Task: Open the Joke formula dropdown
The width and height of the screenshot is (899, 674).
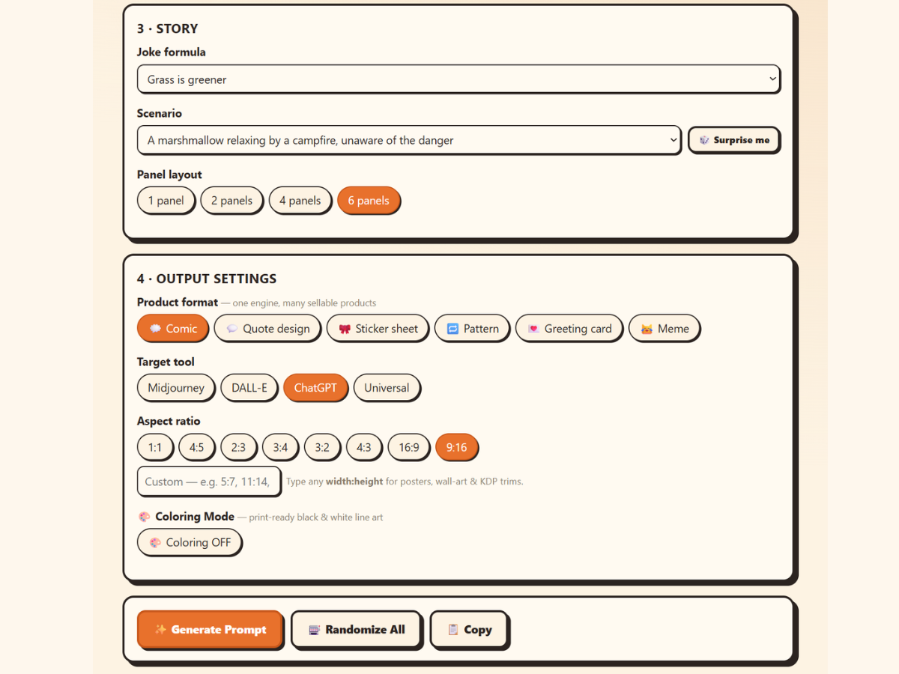Action: (458, 79)
